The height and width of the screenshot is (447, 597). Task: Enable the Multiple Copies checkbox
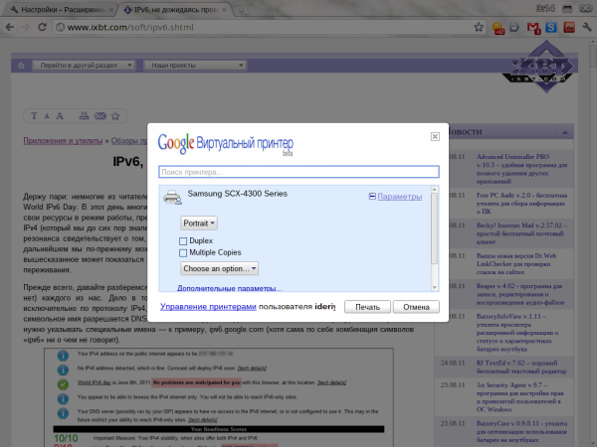183,252
